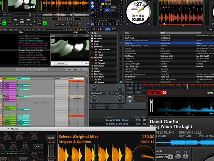The height and width of the screenshot is (161, 214).
Task: Turn the VOLUME knob in Mixxx
Action: [x=34, y=138]
